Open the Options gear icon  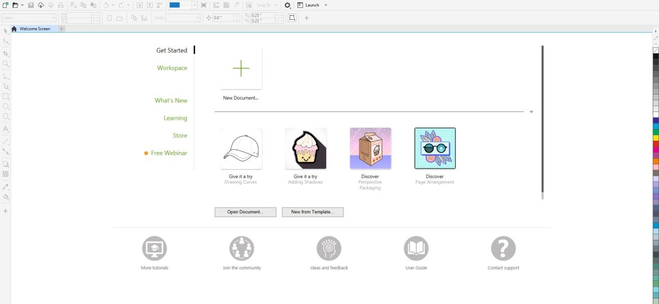click(288, 5)
